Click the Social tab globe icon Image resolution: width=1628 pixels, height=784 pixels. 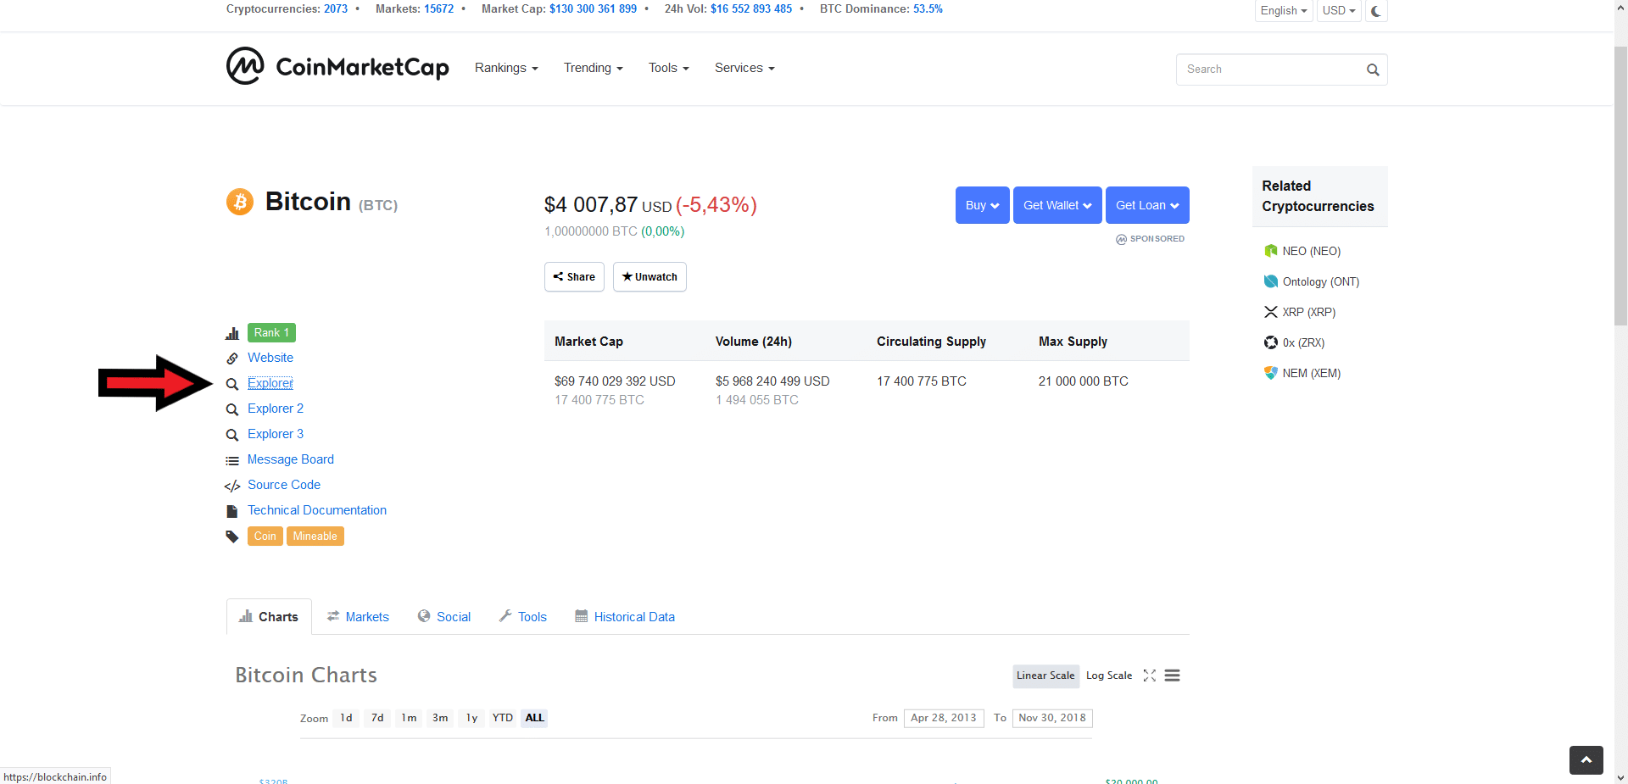[x=424, y=616]
